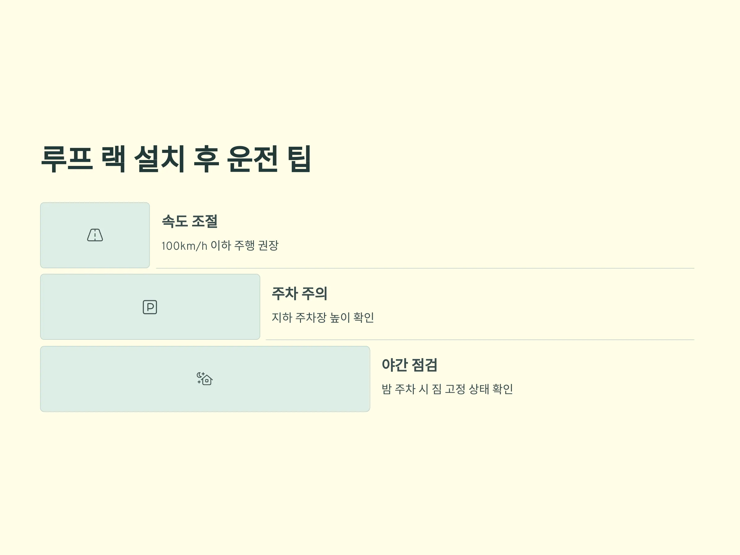Click the word 운전 in the title
The width and height of the screenshot is (740, 555).
coord(252,159)
